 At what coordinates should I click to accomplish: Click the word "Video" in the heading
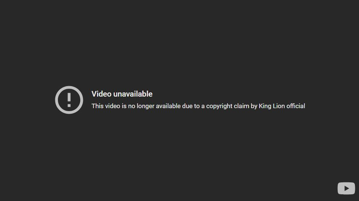click(102, 94)
